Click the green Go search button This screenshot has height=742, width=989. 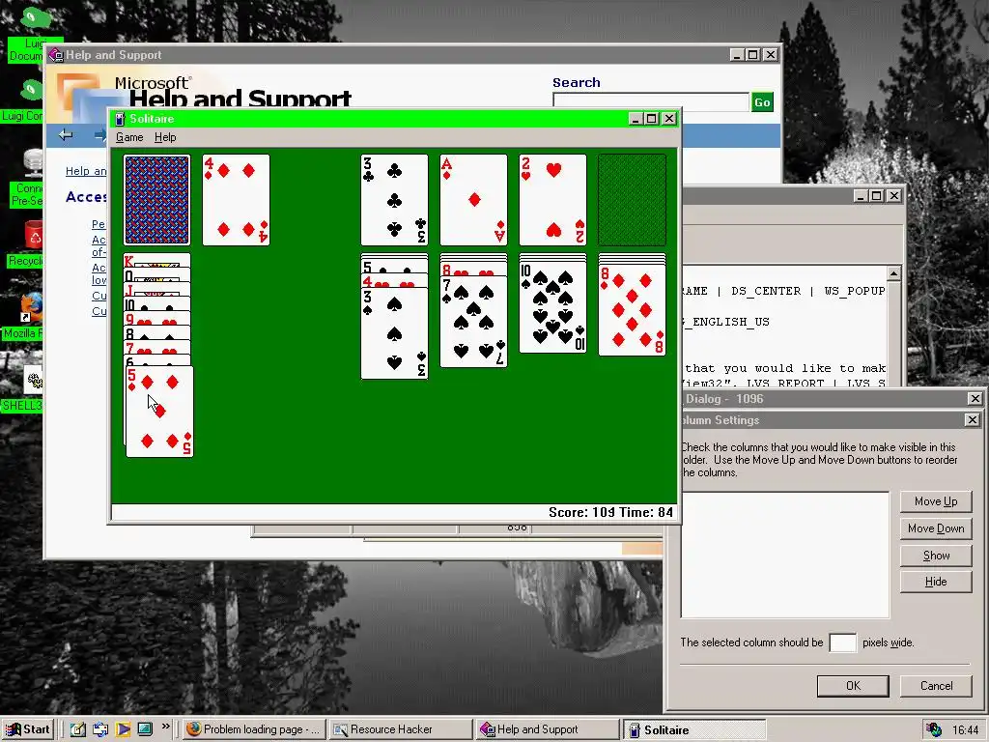[x=762, y=102]
